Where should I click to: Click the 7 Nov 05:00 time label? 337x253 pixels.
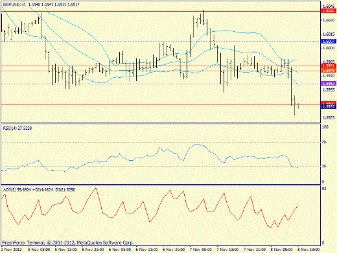coord(201,249)
